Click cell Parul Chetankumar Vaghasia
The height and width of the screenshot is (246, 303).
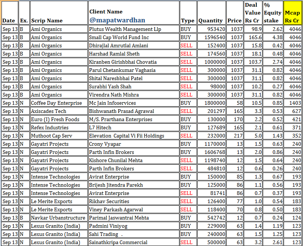(x=134, y=70)
